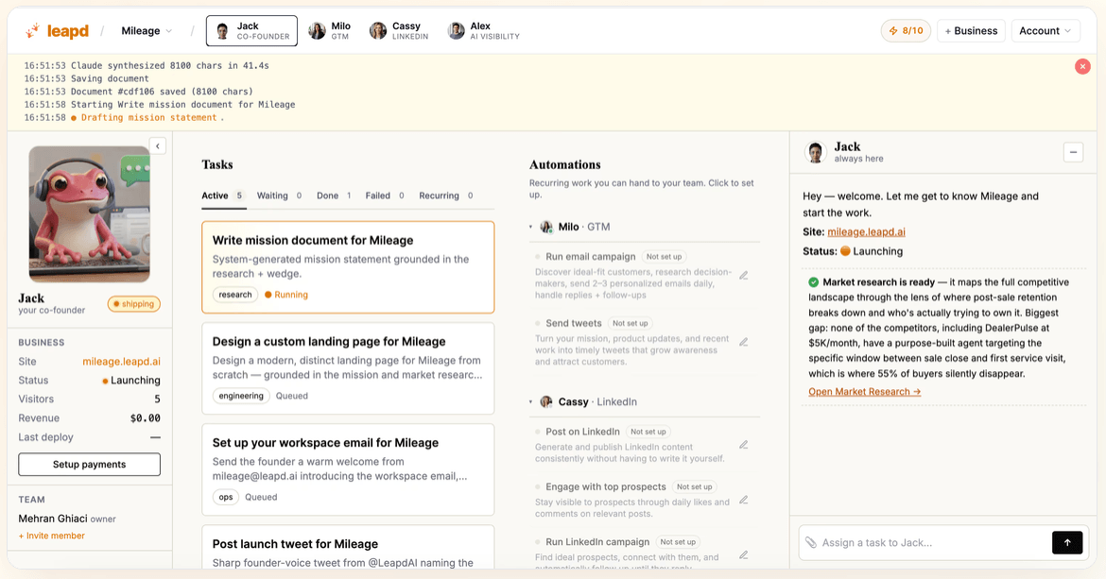The height and width of the screenshot is (579, 1106).
Task: Open the Account dropdown menu
Action: coord(1045,31)
